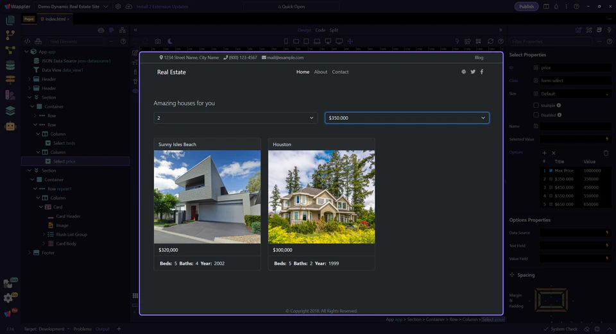Enable the Disabled checkbox

536,115
